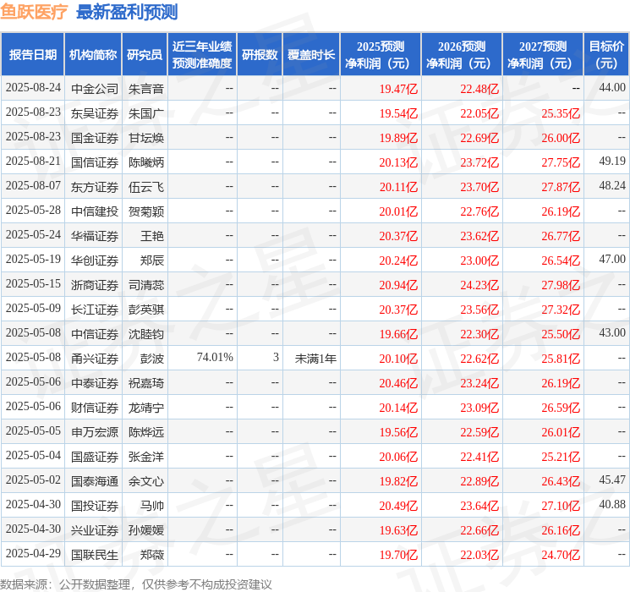Click the 兴业证券 institution cell
This screenshot has height=592, width=630.
pyautogui.click(x=95, y=530)
